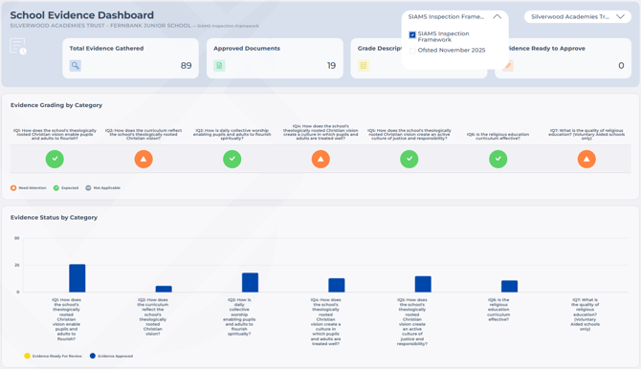Click the IQ2 orange warning status icon
641x369 pixels.
144,159
